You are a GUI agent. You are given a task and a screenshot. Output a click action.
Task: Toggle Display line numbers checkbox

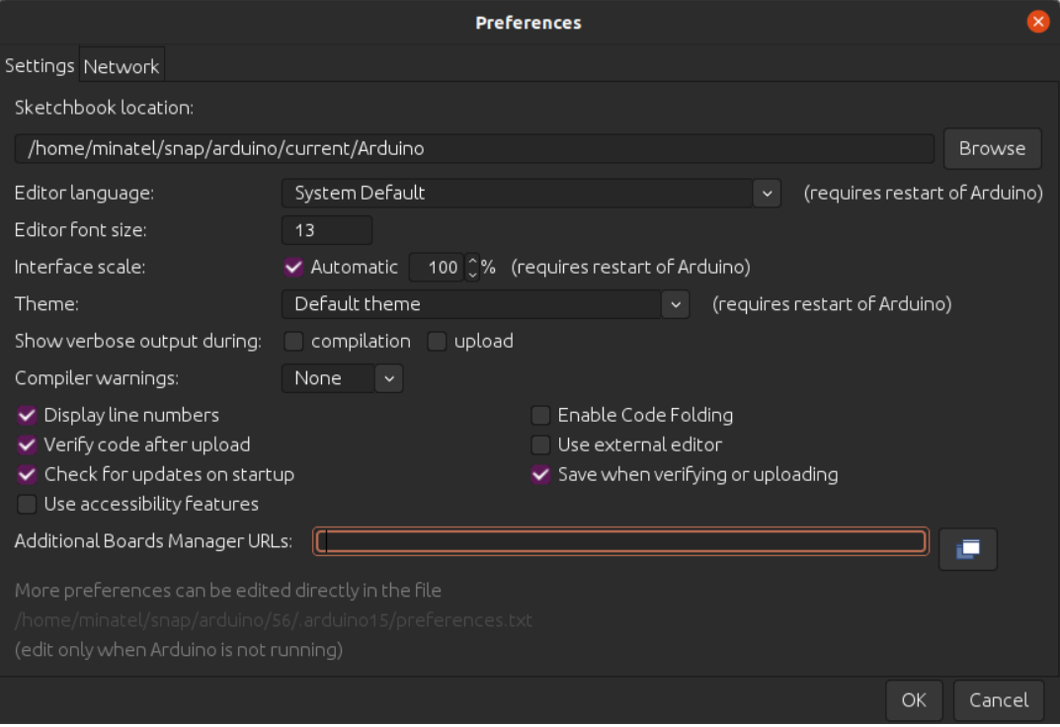pyautogui.click(x=28, y=416)
